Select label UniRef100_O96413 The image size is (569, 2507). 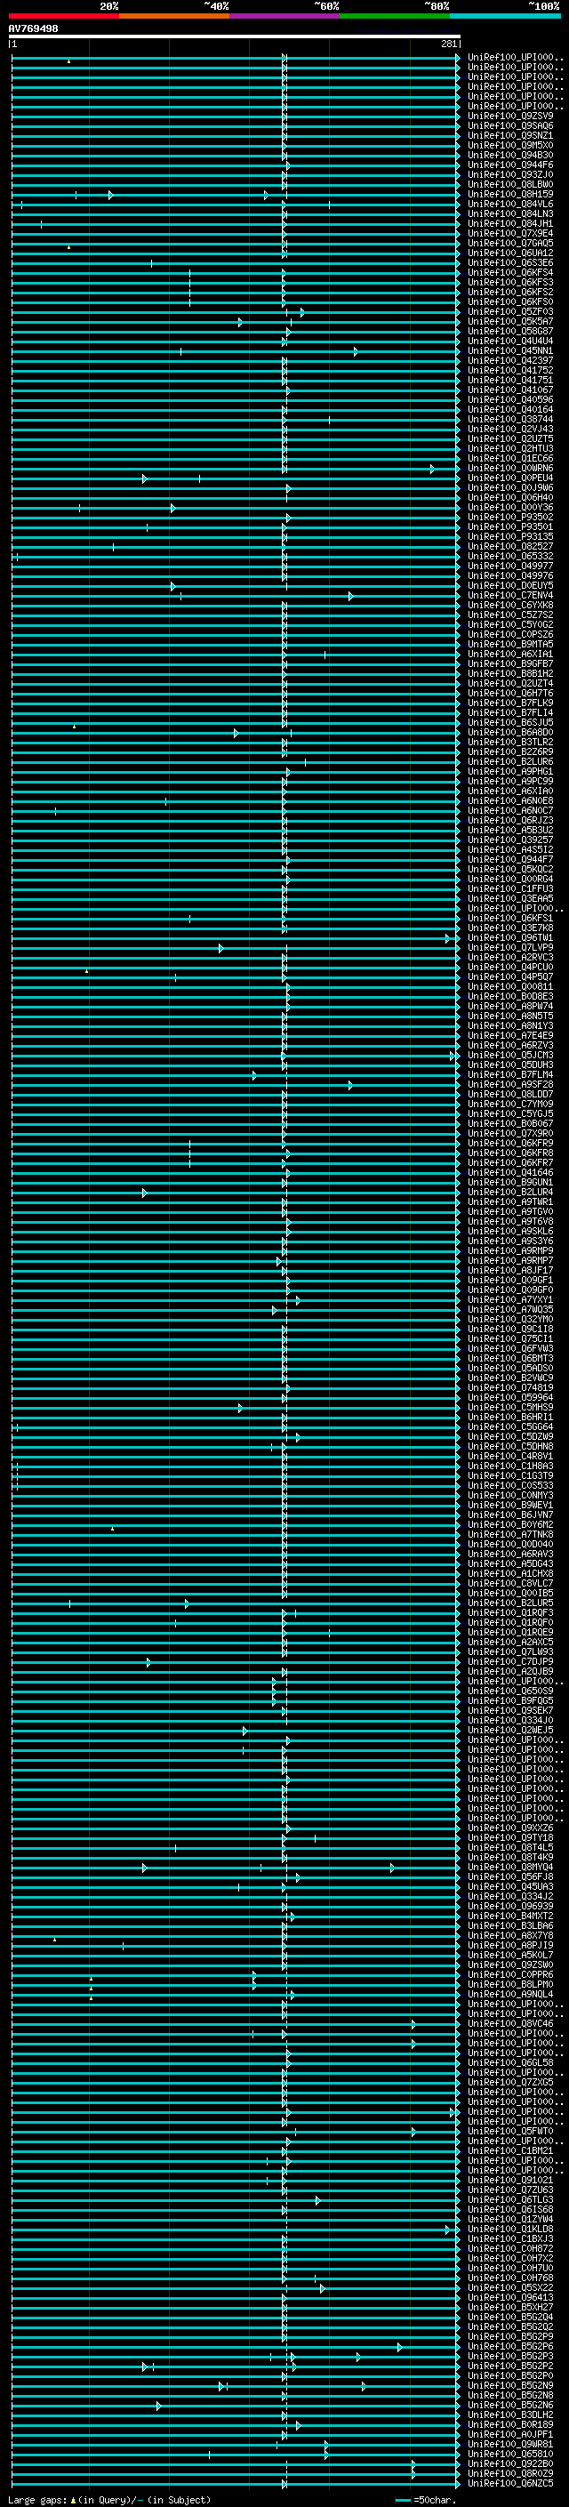pyautogui.click(x=510, y=2298)
